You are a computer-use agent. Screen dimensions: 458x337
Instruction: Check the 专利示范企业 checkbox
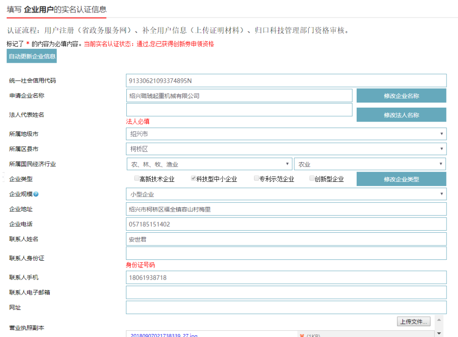click(x=256, y=178)
